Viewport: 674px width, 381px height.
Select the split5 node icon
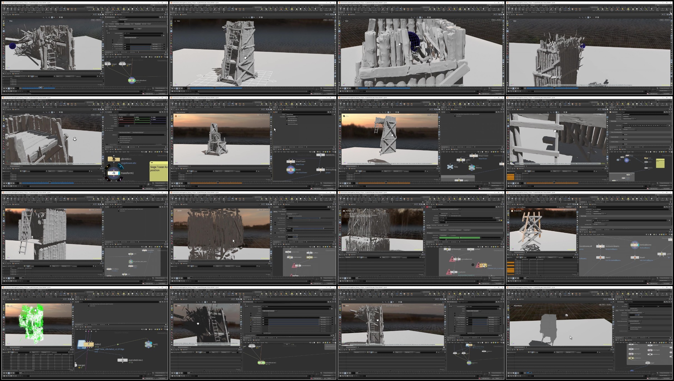(661, 254)
